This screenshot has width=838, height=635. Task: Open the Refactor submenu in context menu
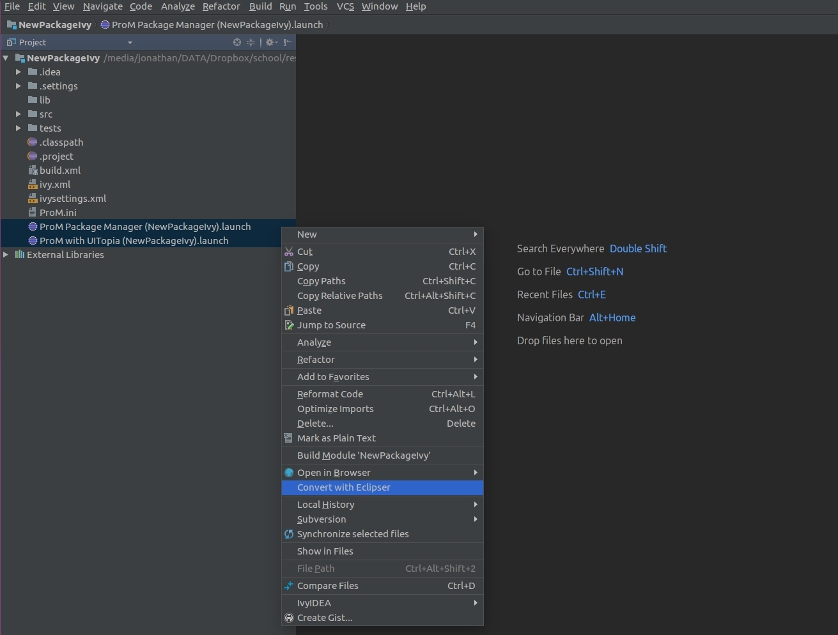coord(382,360)
